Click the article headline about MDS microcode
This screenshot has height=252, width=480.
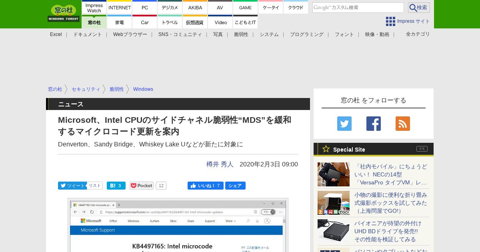(175, 126)
